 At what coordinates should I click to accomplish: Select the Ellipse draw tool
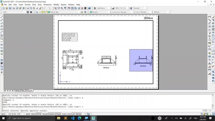(2, 45)
